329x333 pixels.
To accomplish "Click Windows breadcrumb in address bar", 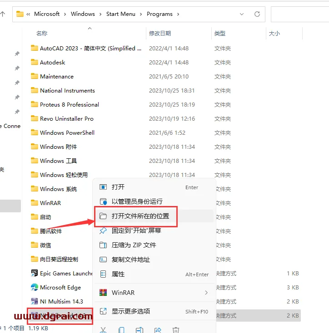I will click(x=83, y=14).
